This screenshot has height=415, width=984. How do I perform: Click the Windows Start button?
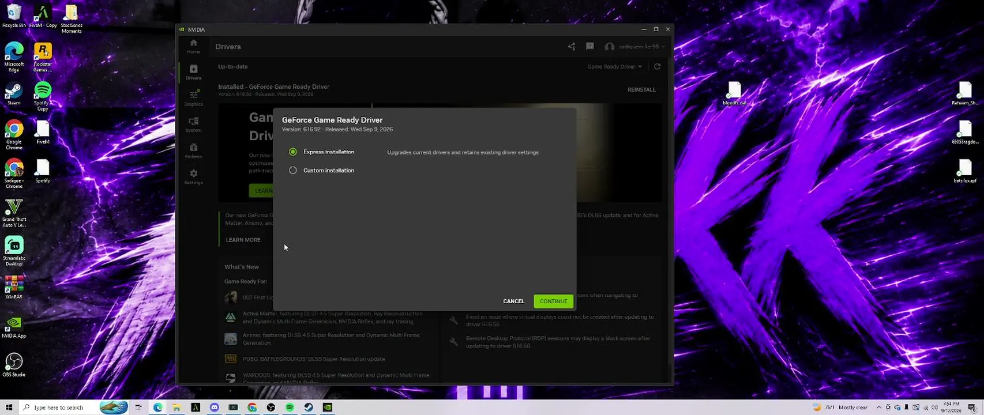[x=9, y=408]
